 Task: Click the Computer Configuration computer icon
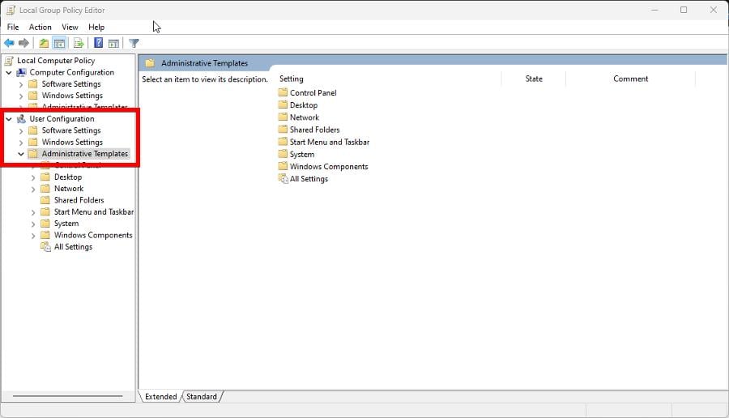pos(21,73)
